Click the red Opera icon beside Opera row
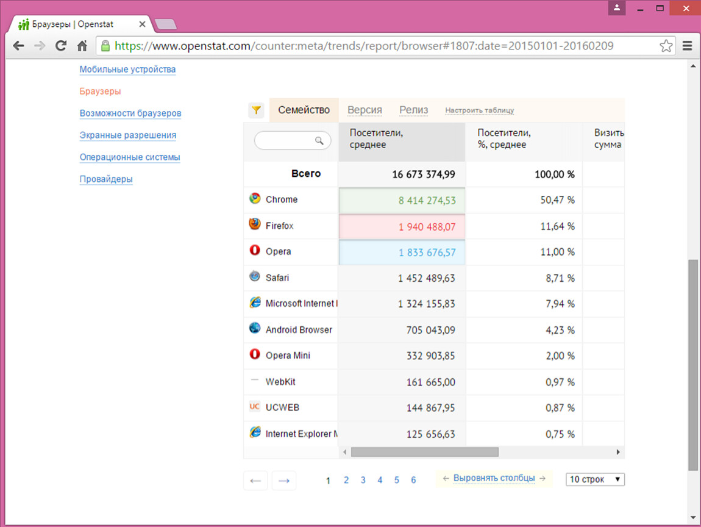The height and width of the screenshot is (527, 701). pyautogui.click(x=255, y=250)
